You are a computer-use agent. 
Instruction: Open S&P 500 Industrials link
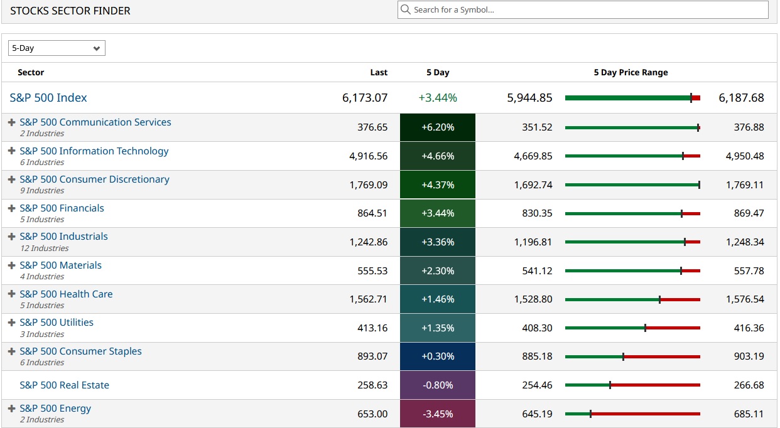[x=64, y=237]
